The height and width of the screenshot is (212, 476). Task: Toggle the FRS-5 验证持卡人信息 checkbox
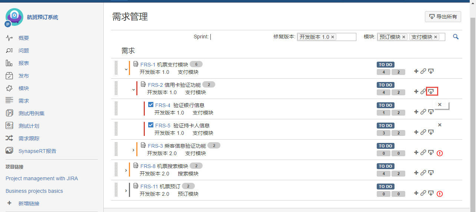151,125
